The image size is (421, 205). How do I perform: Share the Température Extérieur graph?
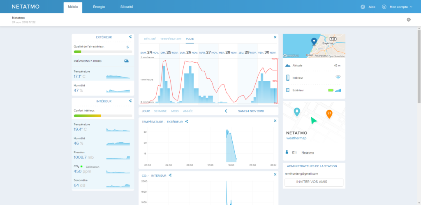click(187, 121)
